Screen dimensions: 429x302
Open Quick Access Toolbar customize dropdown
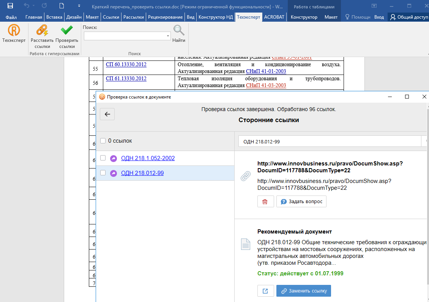pyautogui.click(x=79, y=6)
